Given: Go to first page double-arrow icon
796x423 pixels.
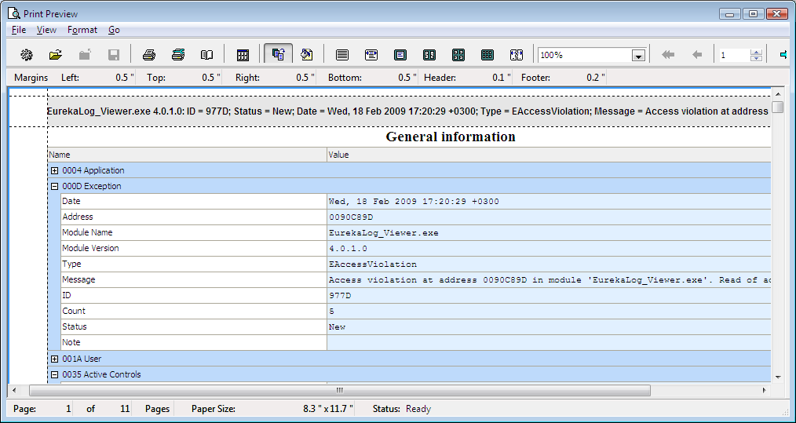Looking at the screenshot, I should [668, 55].
